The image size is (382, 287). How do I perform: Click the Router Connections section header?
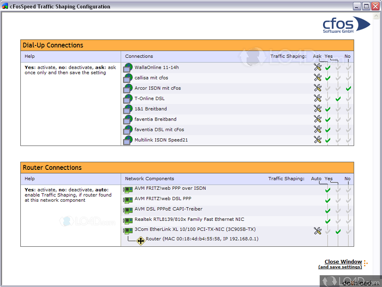coord(187,168)
